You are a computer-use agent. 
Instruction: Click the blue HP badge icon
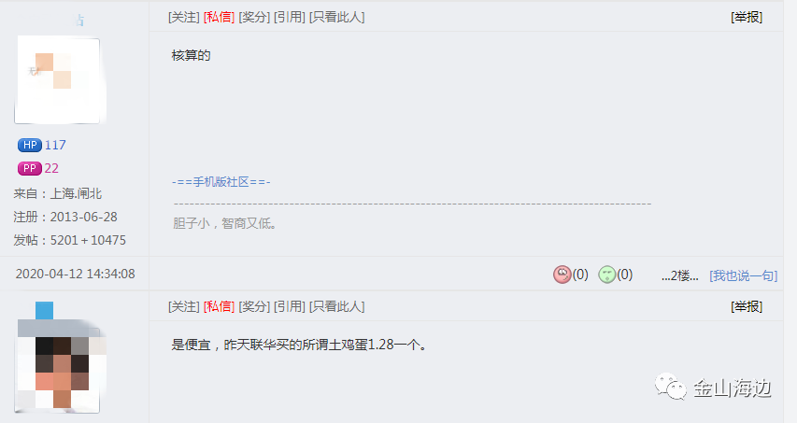[x=30, y=146]
